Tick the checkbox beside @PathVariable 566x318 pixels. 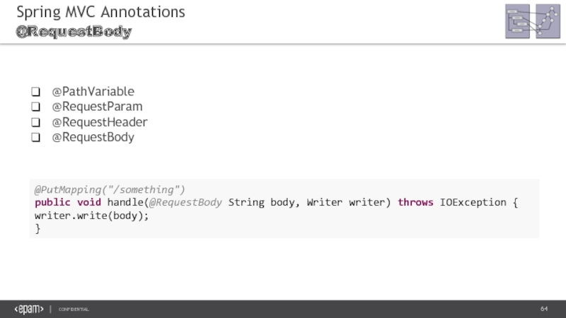[35, 92]
